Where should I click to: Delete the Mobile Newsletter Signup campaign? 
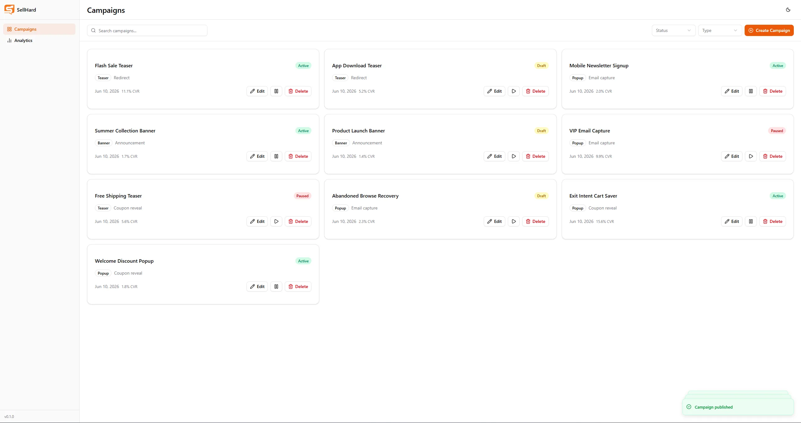tap(772, 91)
